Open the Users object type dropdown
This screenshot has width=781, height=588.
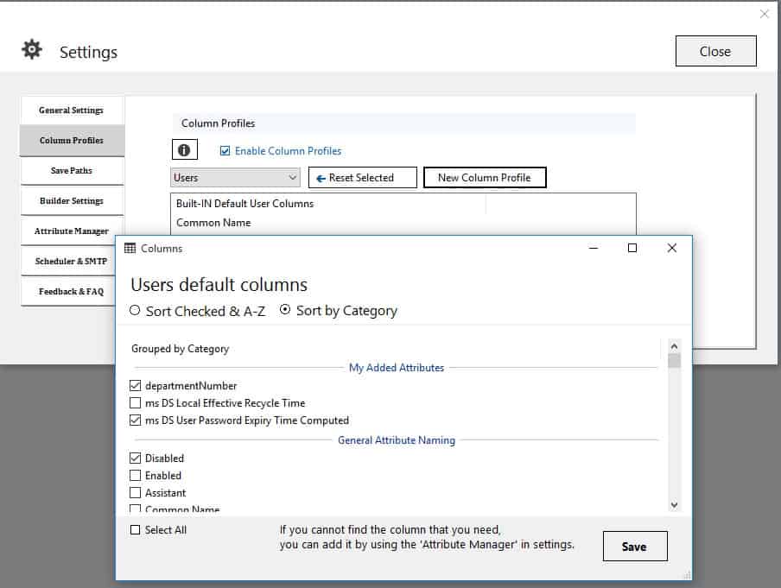235,178
